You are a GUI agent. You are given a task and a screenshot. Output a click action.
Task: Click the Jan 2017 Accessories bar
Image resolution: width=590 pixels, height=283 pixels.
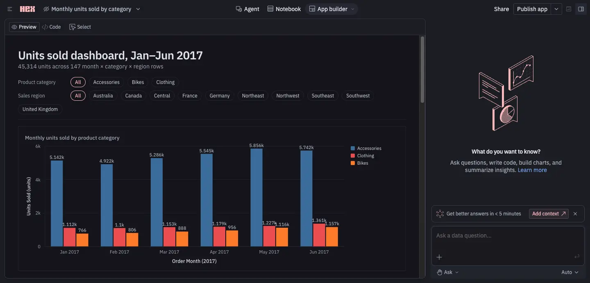[57, 204]
